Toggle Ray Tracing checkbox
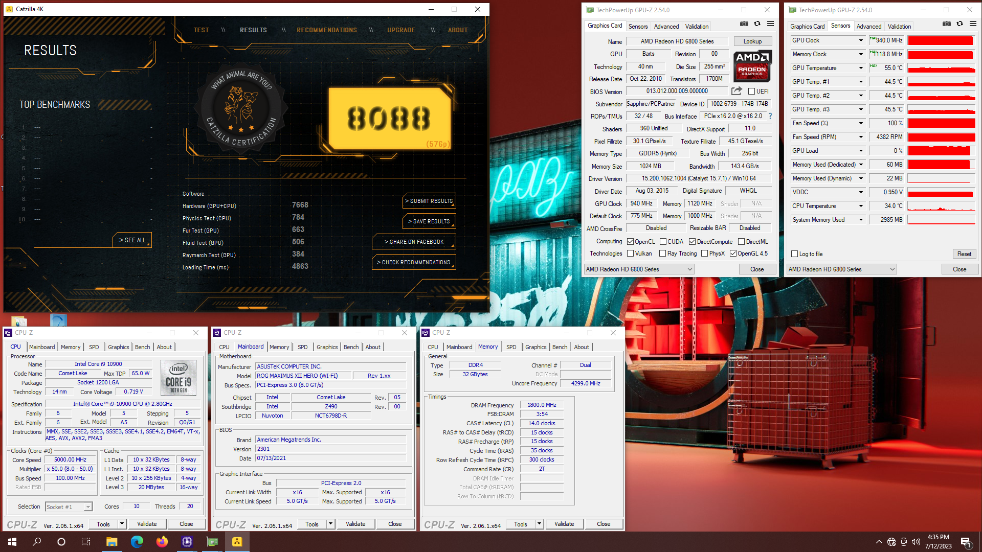982x552 pixels. 663,254
